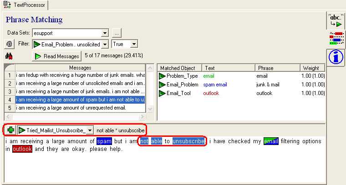Expand the Email_Problem filter dropdown
The width and height of the screenshot is (346, 185).
pos(105,44)
